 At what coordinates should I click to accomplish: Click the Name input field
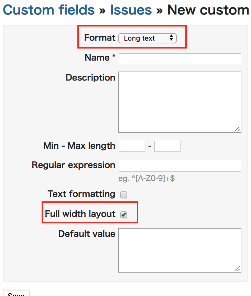click(180, 59)
